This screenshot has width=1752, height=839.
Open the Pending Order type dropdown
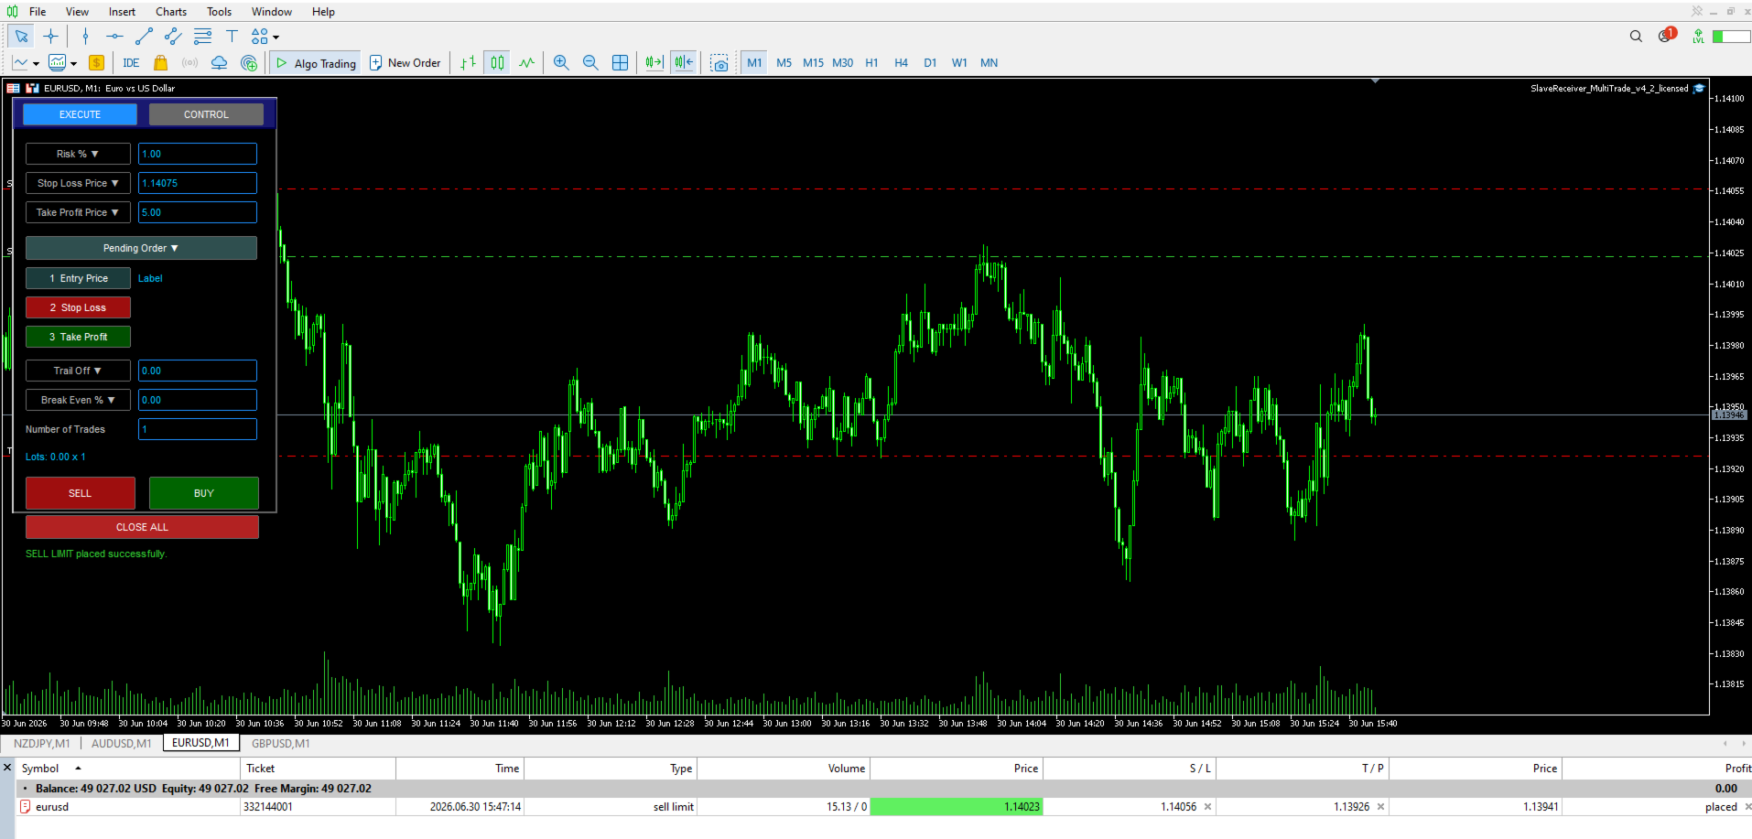pos(141,248)
